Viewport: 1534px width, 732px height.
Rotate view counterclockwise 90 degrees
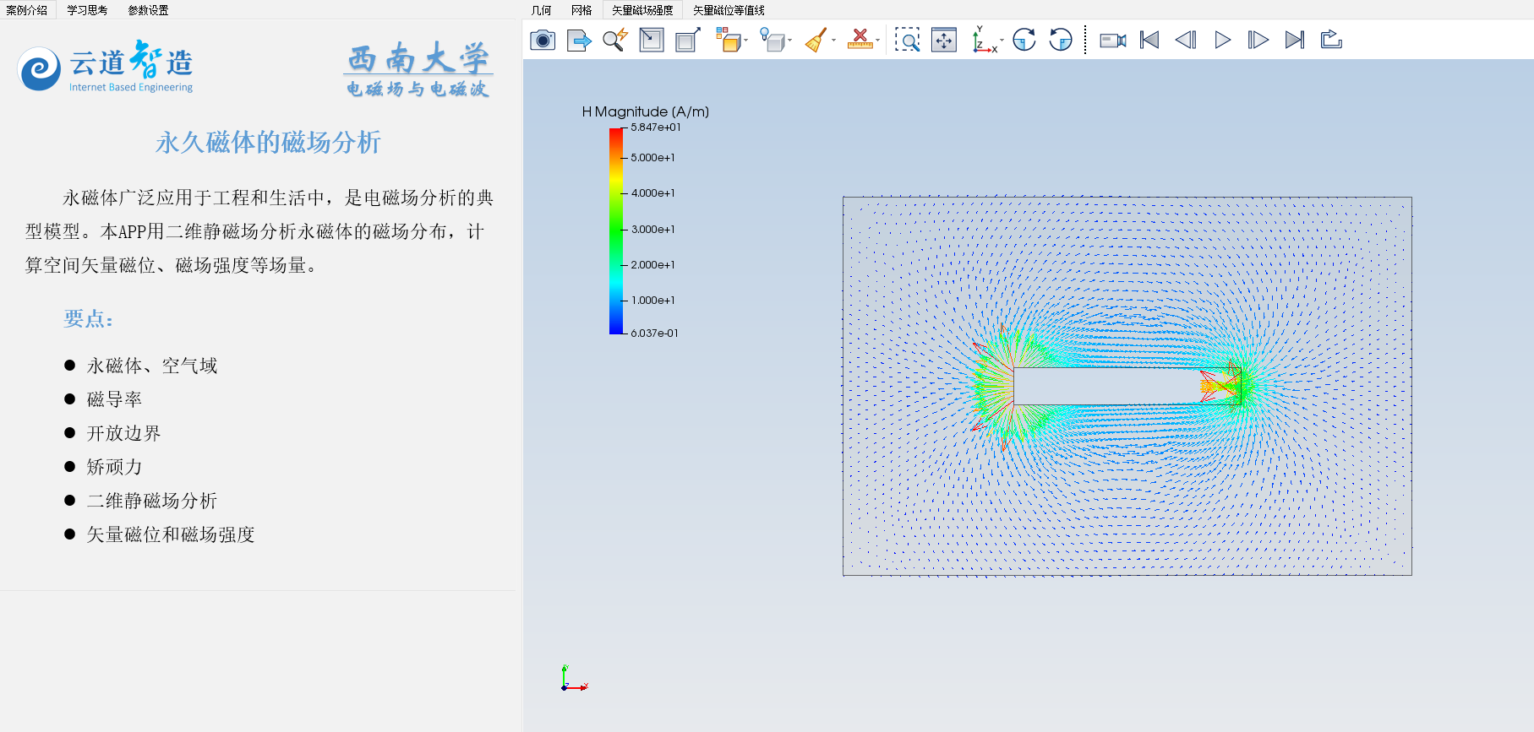[1061, 40]
